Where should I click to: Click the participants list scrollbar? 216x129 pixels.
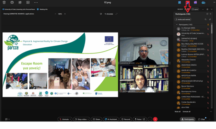pyautogui.click(x=212, y=28)
